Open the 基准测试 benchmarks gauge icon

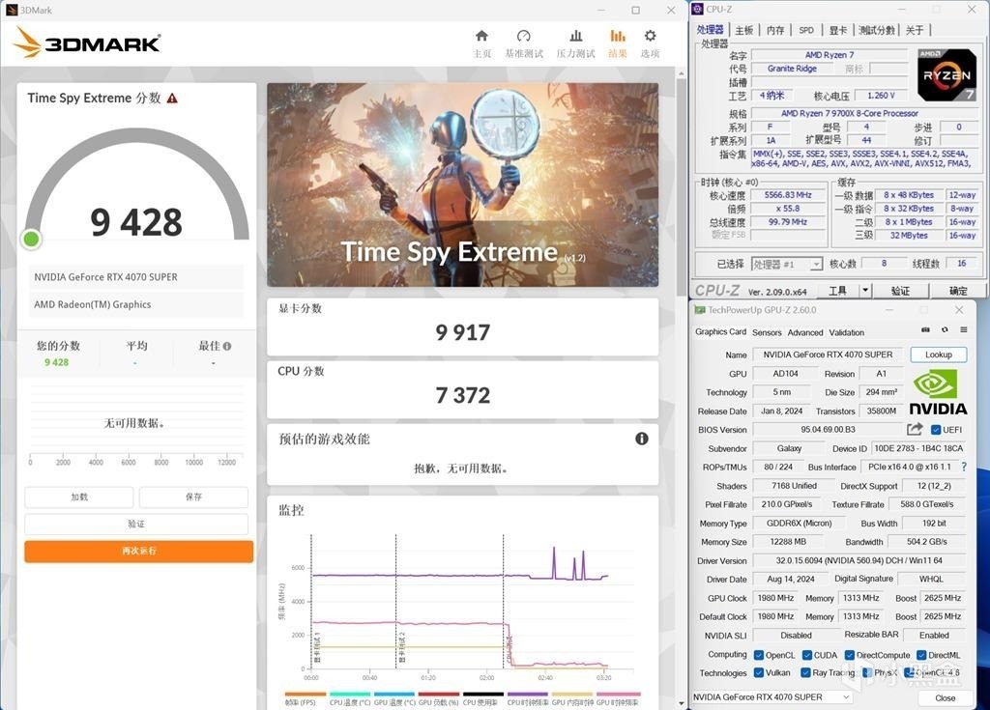(523, 36)
